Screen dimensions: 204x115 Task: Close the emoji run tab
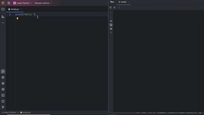tap(128, 2)
